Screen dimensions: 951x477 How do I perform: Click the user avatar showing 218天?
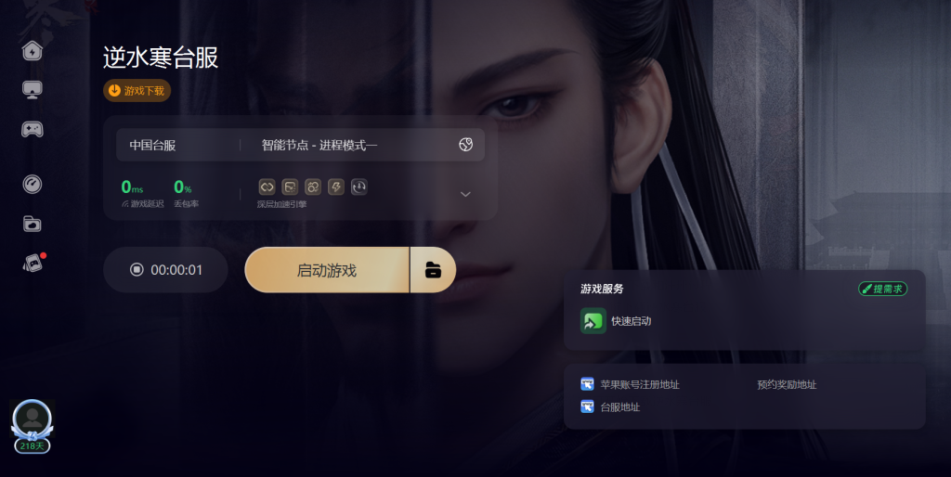(33, 425)
